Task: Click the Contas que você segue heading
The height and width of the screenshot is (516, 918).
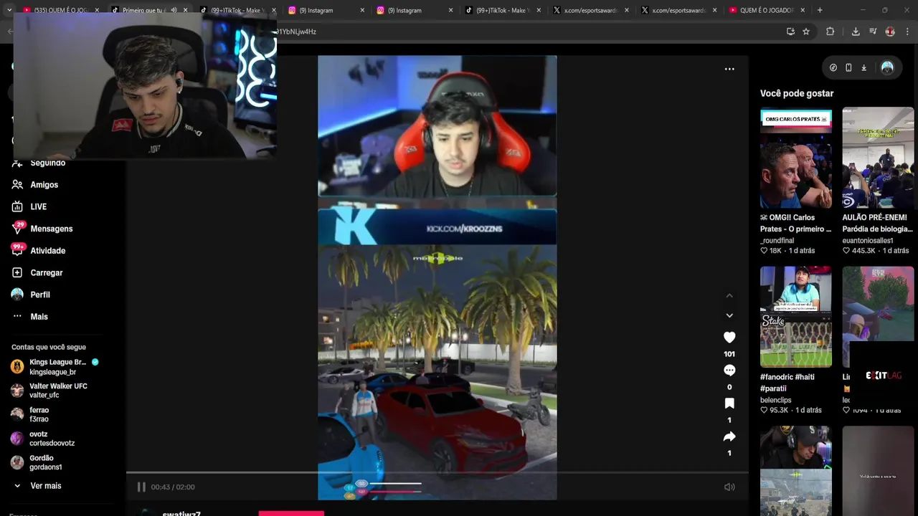Action: (48, 347)
